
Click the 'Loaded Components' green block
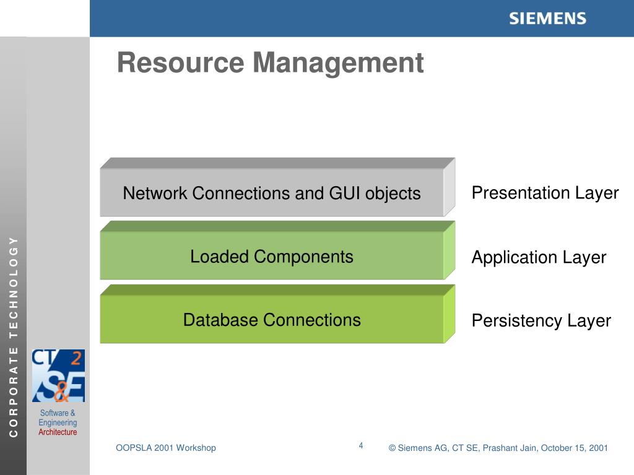pos(277,250)
